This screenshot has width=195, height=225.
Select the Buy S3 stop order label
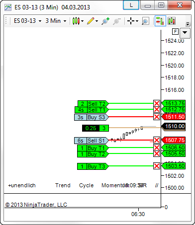pos(92,117)
